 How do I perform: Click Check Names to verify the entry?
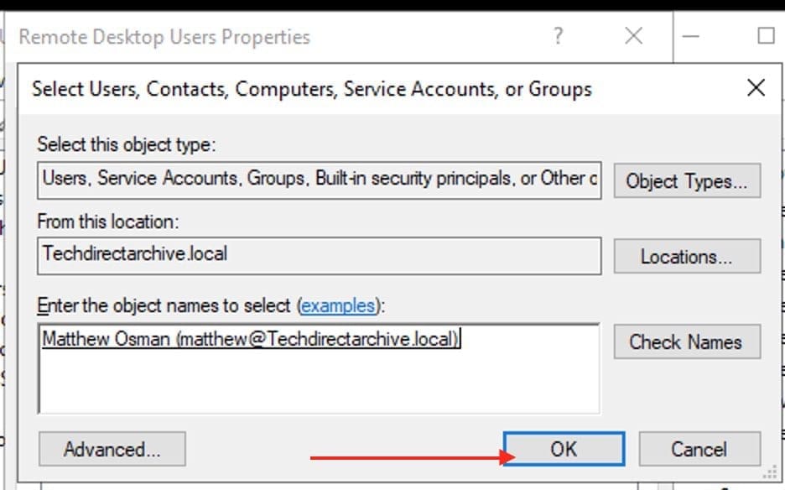(x=687, y=342)
